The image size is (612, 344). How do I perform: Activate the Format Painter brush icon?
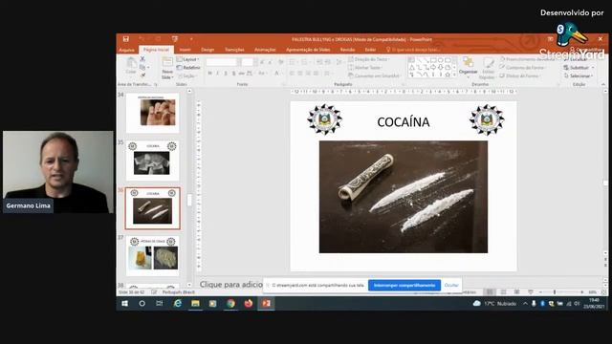tap(142, 75)
